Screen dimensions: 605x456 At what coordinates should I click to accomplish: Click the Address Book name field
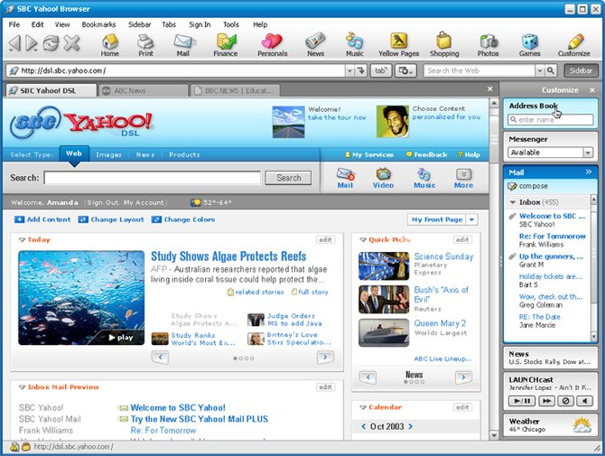click(x=550, y=120)
